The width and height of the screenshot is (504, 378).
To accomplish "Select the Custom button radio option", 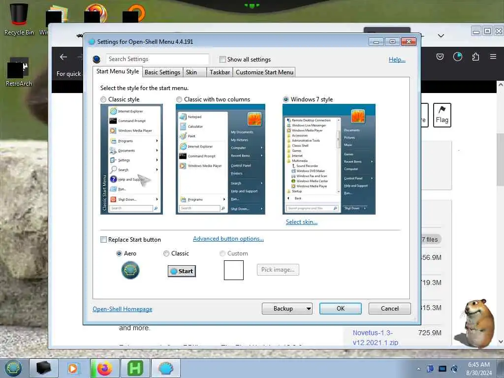I will (222, 253).
